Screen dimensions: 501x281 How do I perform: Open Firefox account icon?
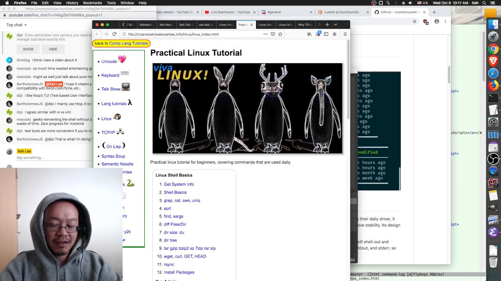point(334,34)
